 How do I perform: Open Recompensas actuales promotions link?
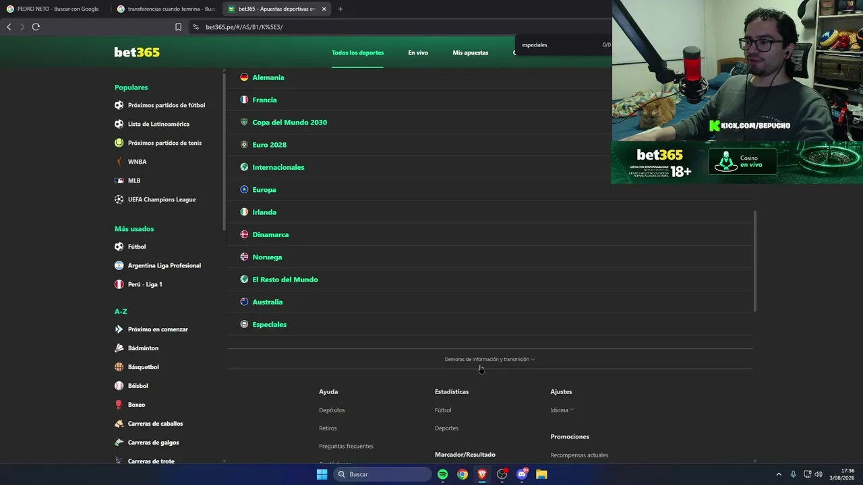(579, 455)
